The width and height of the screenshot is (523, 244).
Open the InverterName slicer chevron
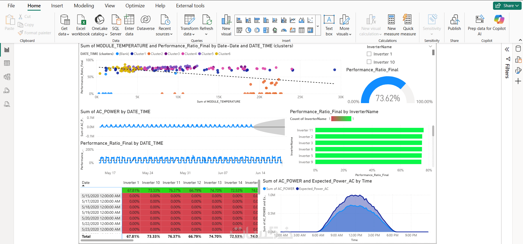tap(430, 47)
